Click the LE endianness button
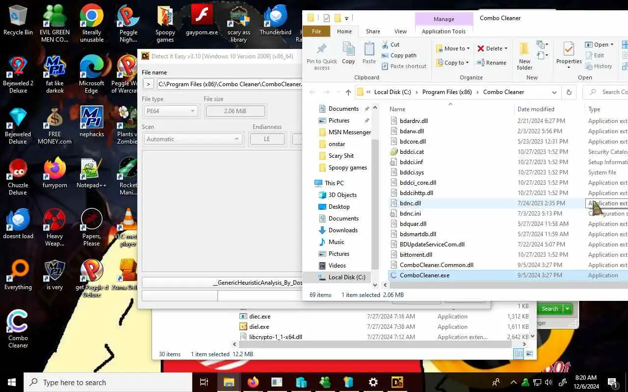 coord(267,139)
